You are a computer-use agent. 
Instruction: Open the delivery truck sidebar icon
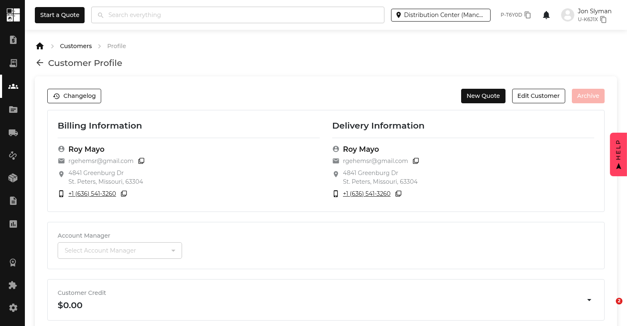point(13,133)
